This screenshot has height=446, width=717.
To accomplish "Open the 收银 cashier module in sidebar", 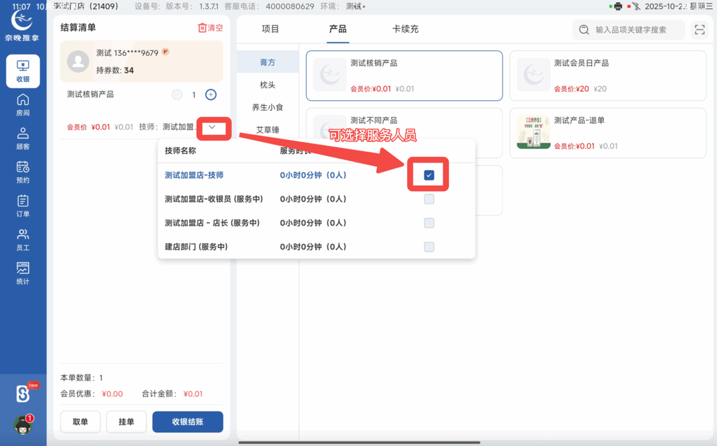I will click(x=23, y=70).
